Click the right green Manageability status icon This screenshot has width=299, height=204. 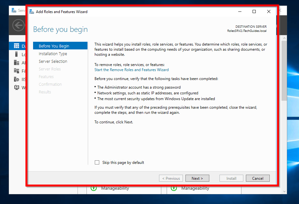174,188
